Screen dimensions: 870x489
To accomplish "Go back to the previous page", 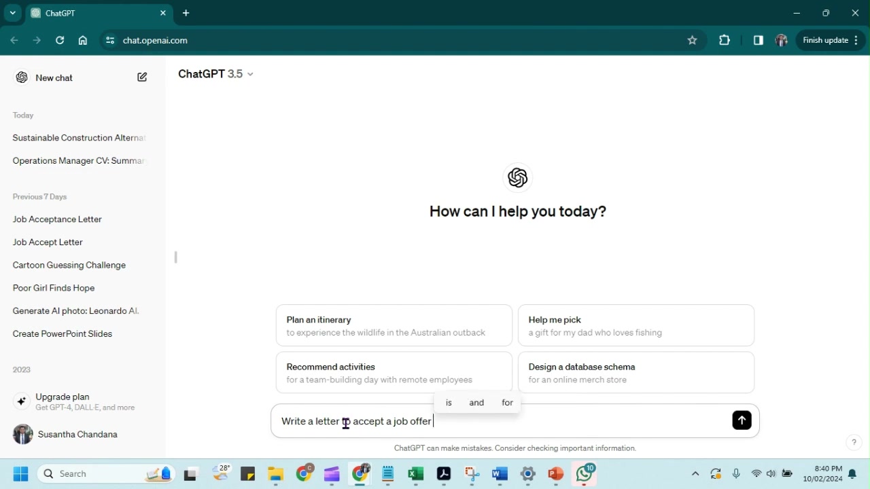I will [x=14, y=40].
